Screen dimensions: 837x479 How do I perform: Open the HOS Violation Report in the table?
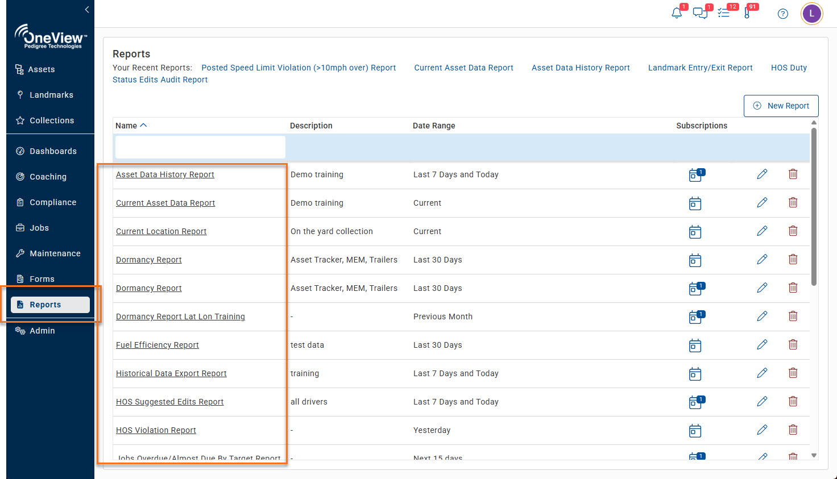pyautogui.click(x=156, y=430)
